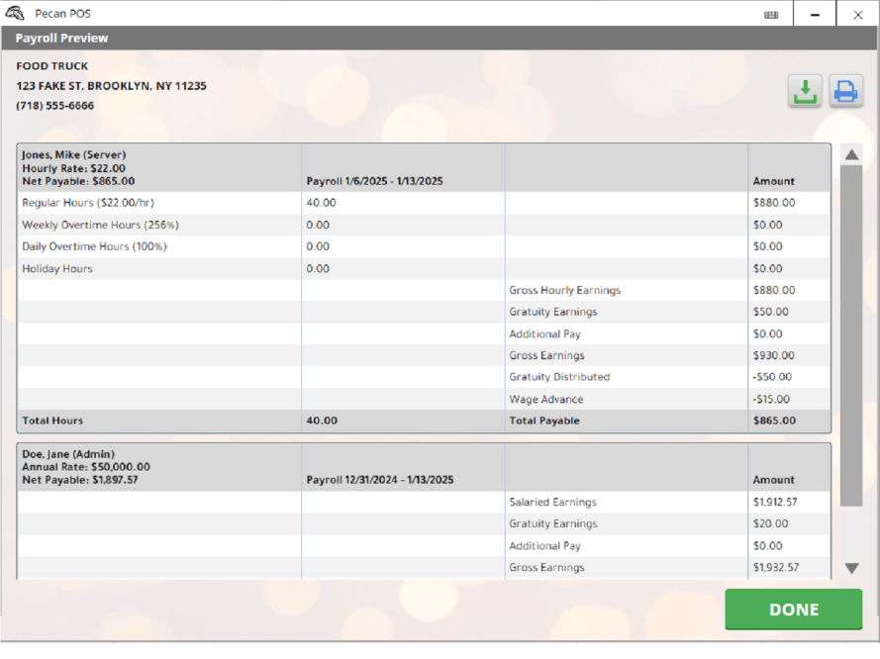
Task: Minimize the Pecan POS window
Action: [x=815, y=15]
